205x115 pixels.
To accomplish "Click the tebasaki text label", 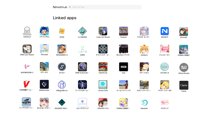I will [144, 108].
